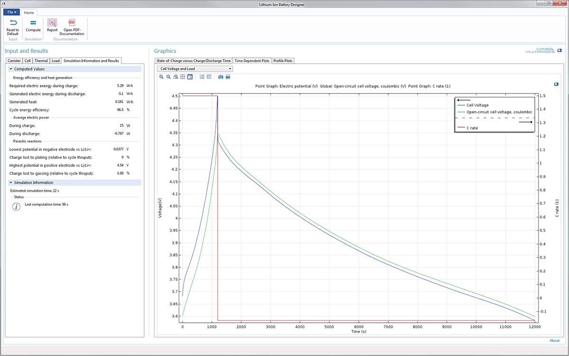The image size is (569, 356).
Task: Take a plot snapshot with camera icon
Action: point(220,77)
